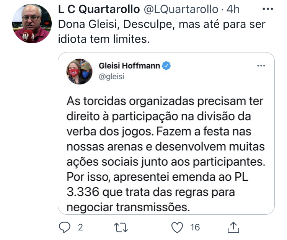Open the share options icon
Viewport: 287px width, 240px height.
(233, 227)
